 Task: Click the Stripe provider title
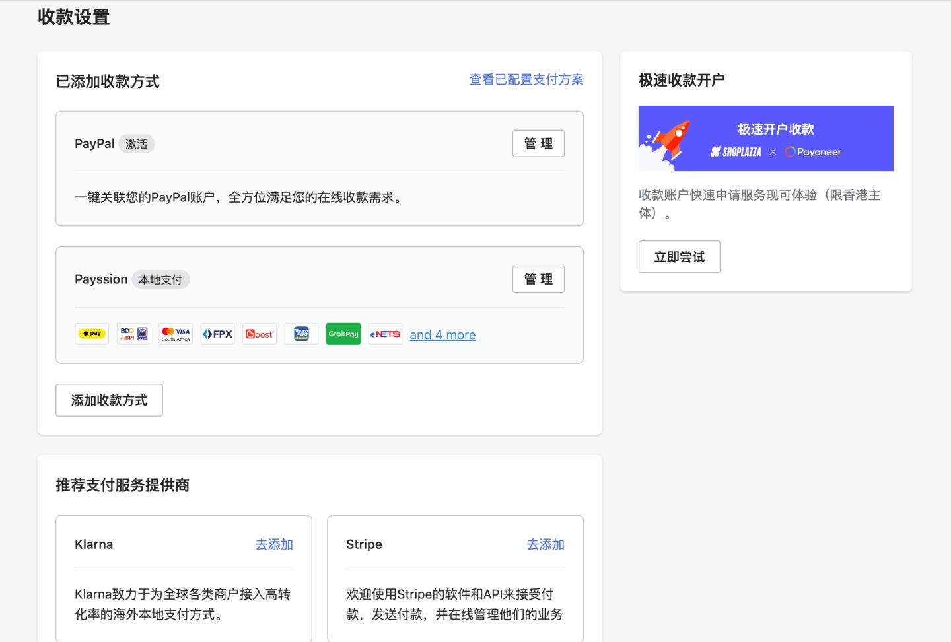point(364,544)
